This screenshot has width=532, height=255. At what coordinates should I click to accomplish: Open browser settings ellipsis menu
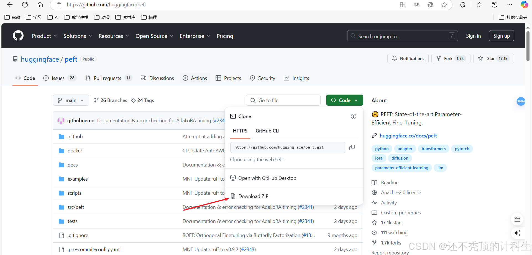[510, 5]
